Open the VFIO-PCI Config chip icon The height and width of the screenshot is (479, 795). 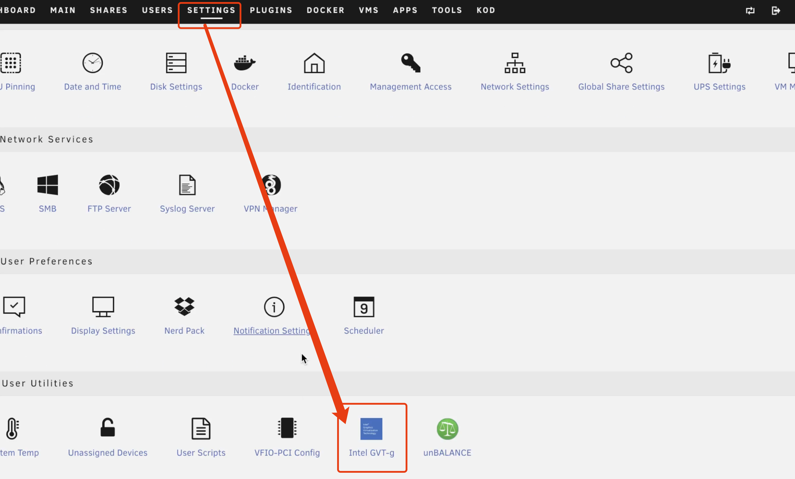click(x=287, y=428)
